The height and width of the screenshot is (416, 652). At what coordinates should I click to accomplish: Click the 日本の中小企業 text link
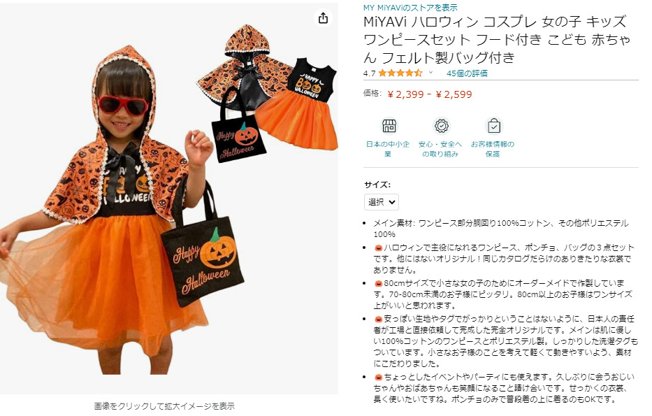(x=388, y=149)
